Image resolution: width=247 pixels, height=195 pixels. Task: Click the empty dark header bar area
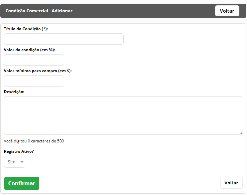click(142, 11)
